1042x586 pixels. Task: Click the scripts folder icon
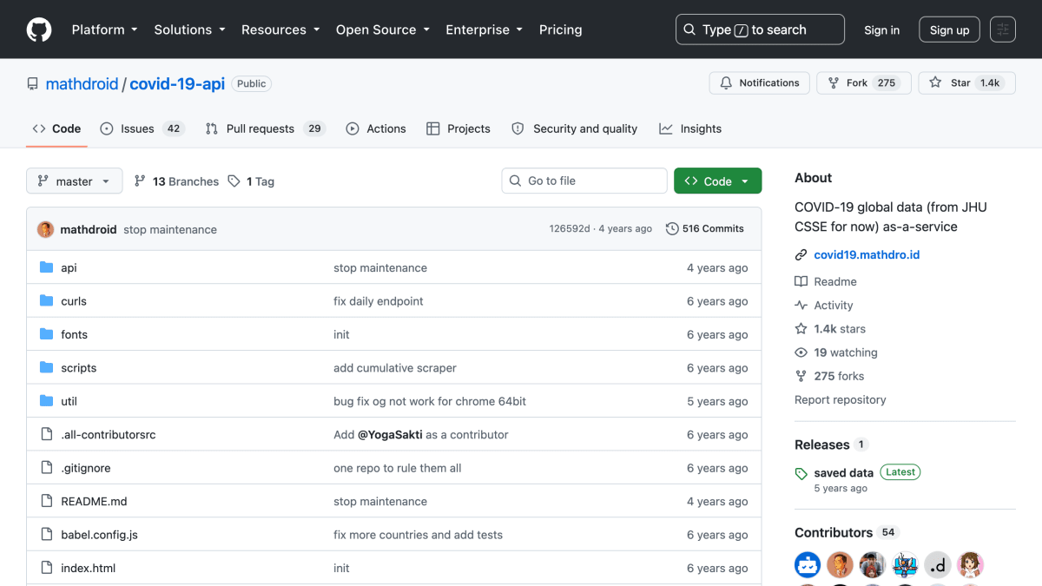click(47, 368)
